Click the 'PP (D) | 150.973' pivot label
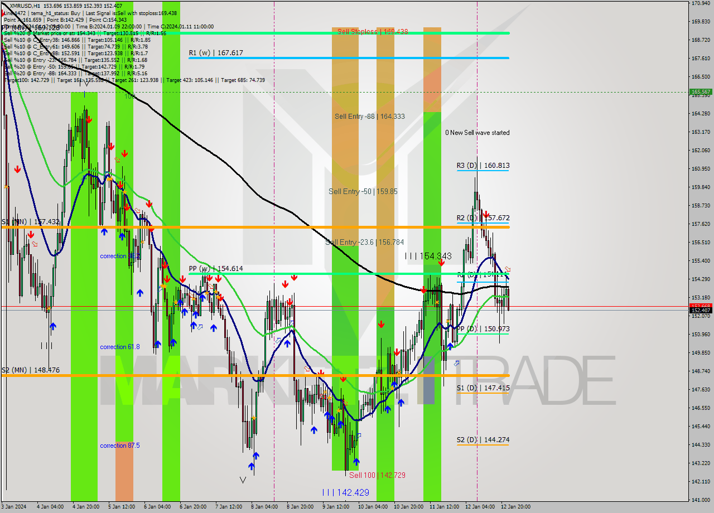The width and height of the screenshot is (714, 513). 483,329
